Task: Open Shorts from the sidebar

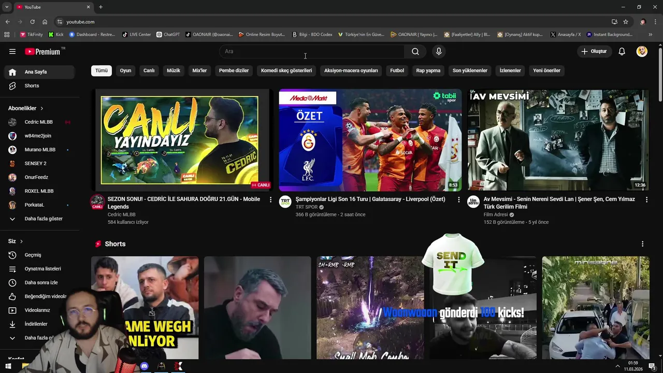Action: (x=39, y=85)
